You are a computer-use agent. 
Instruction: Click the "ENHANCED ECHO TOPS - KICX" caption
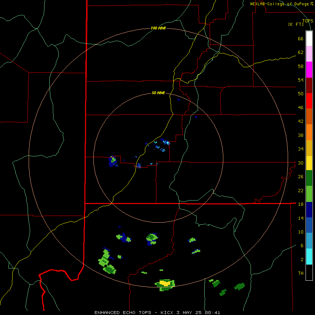tap(135, 313)
